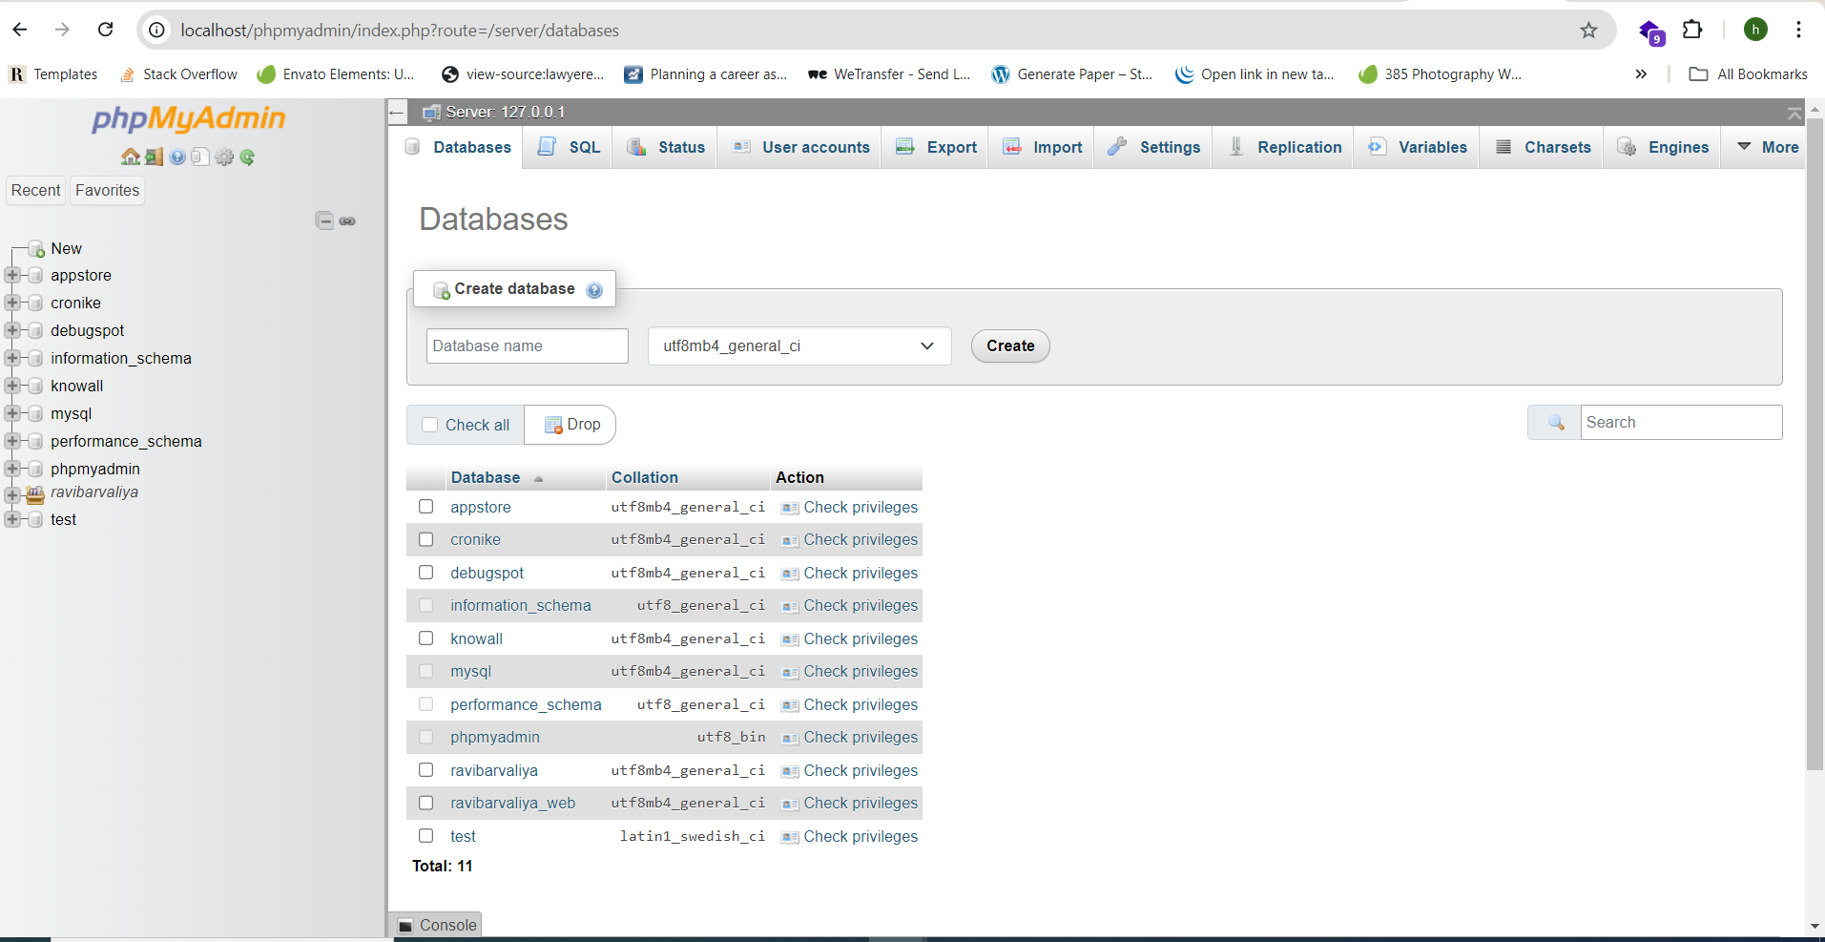Click the magnifying glass search icon
1825x942 pixels.
1554,422
